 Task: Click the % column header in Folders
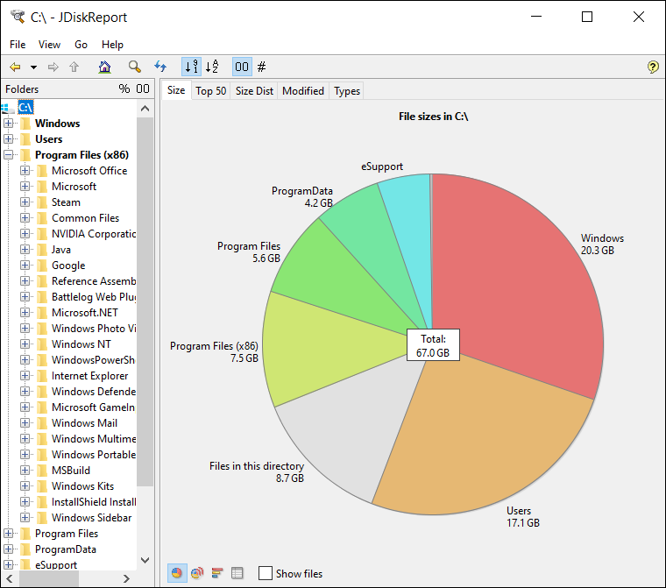124,89
